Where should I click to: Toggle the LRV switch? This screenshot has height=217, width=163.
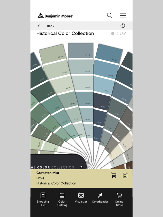coord(115,34)
